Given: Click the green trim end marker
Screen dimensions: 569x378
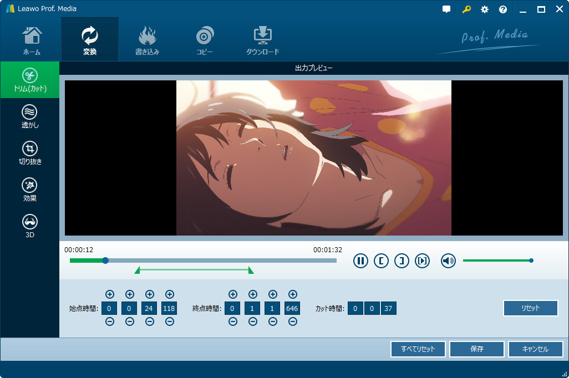Looking at the screenshot, I should pyautogui.click(x=251, y=270).
